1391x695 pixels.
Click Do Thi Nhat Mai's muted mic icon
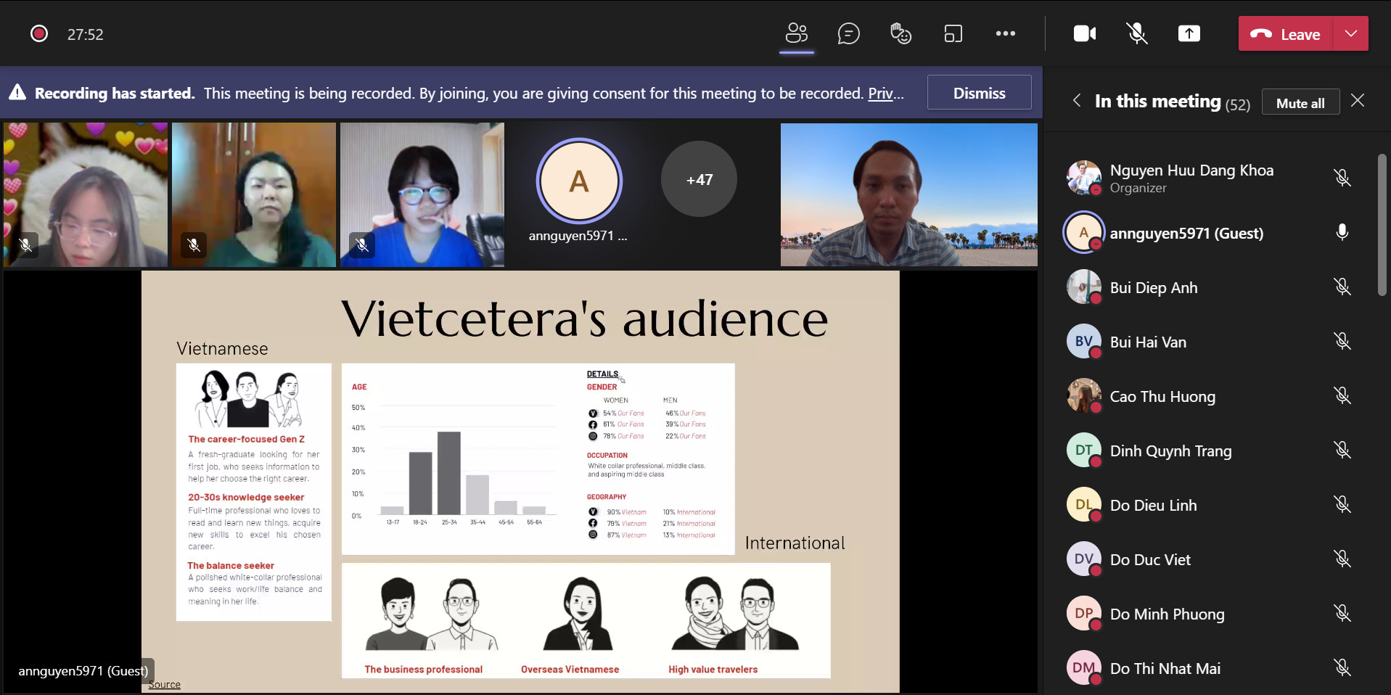pos(1342,667)
